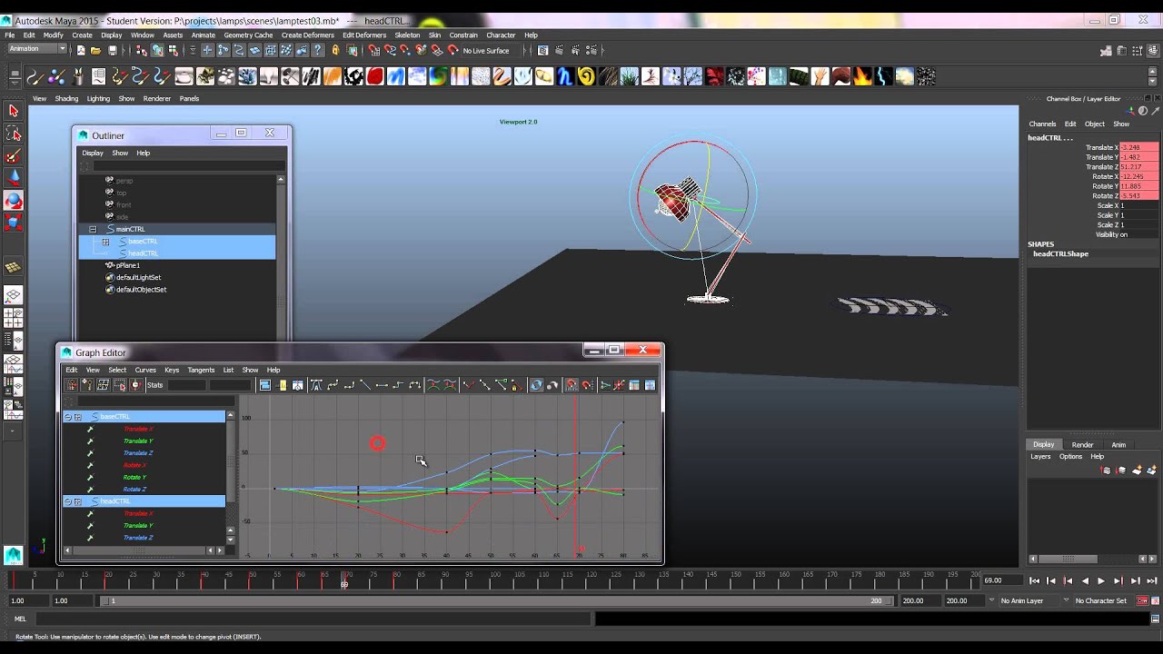
Task: Click spline tangents icon in Graph Editor
Action: click(333, 385)
